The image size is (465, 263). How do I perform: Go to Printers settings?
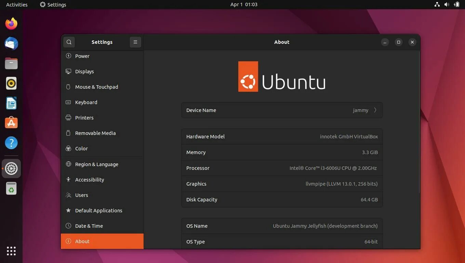click(x=102, y=117)
